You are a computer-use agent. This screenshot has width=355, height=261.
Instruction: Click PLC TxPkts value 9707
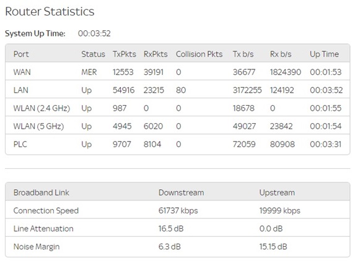(122, 144)
